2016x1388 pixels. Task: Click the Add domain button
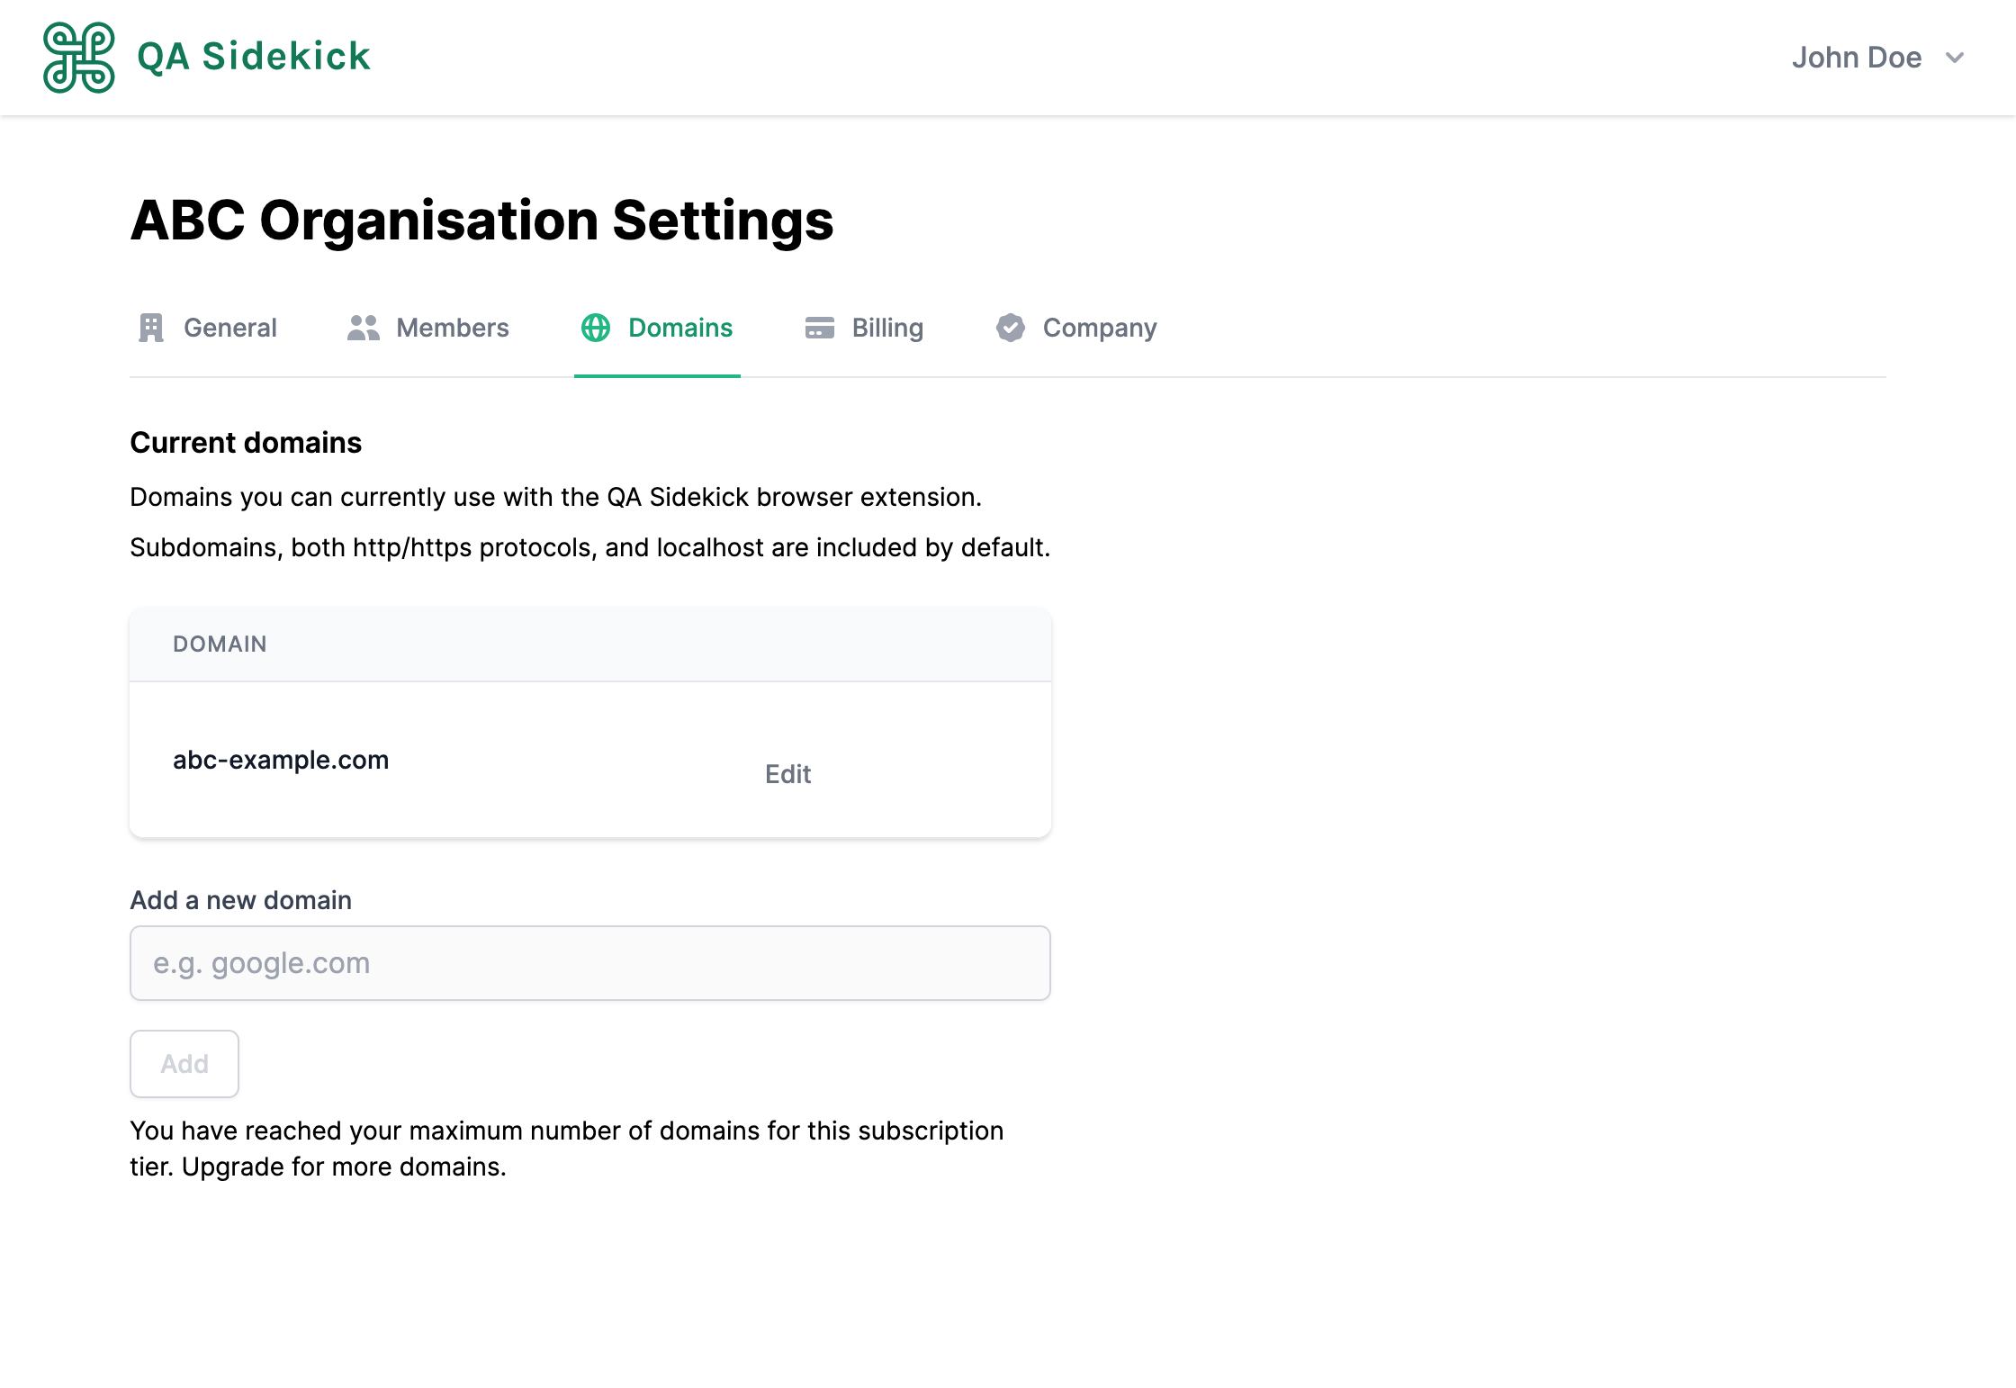click(184, 1064)
